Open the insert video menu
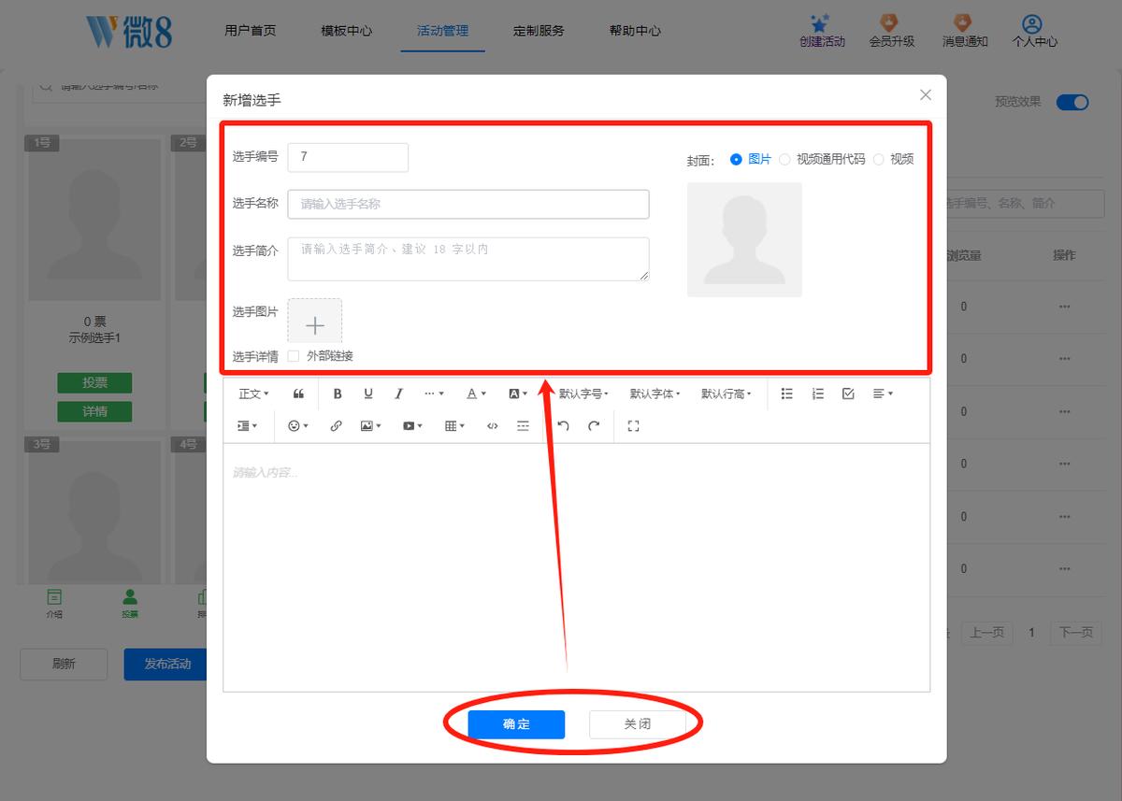Image resolution: width=1122 pixels, height=801 pixels. click(412, 426)
